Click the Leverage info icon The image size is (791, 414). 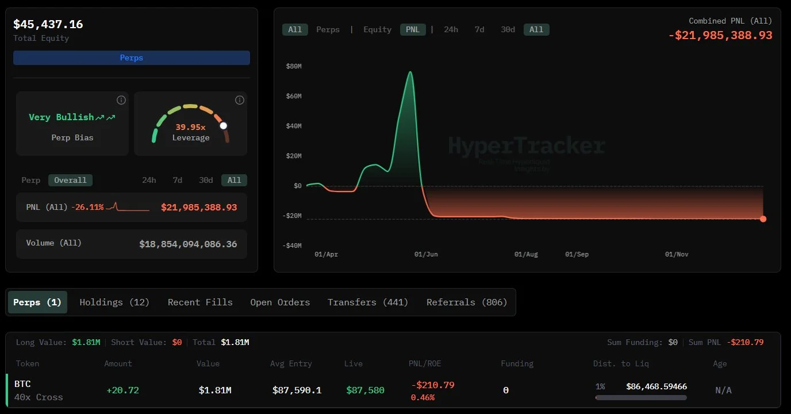(240, 100)
